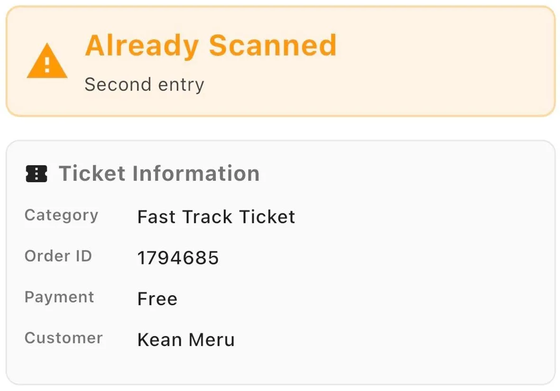Click the Order ID number 1794685
The width and height of the screenshot is (560, 391).
178,258
